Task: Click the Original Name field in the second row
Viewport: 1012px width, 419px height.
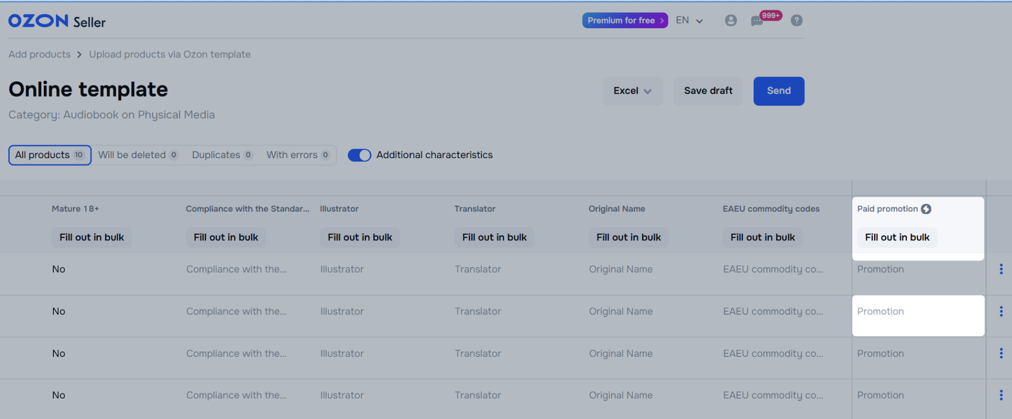Action: tap(621, 311)
